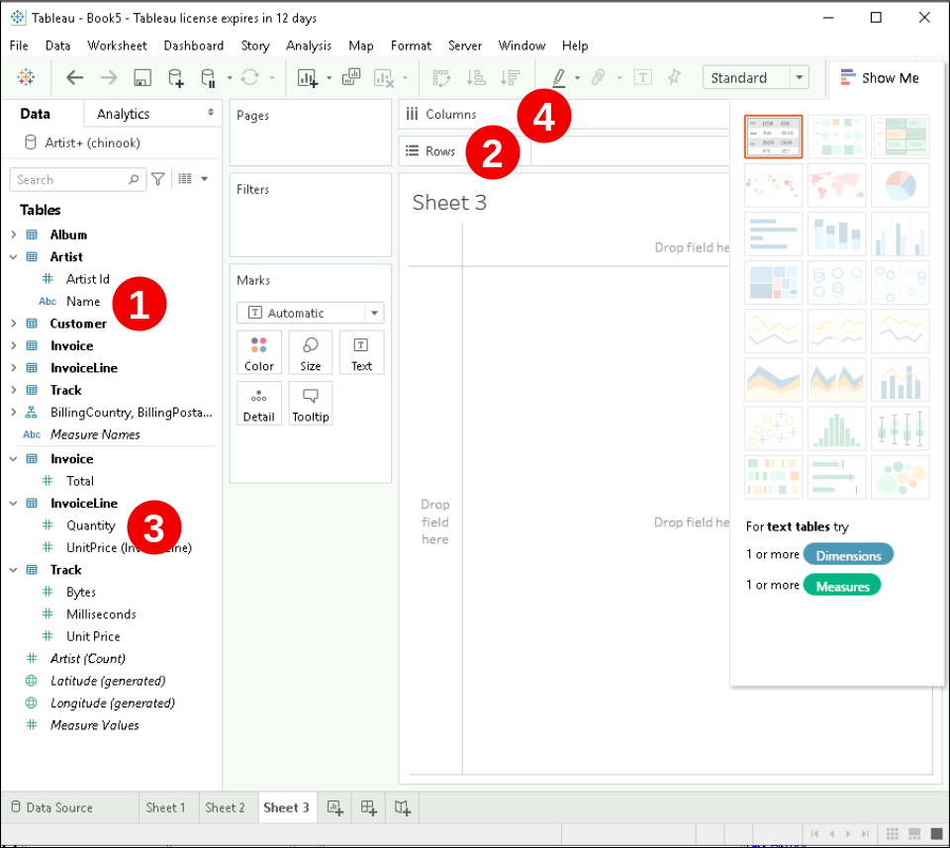Click the Group members paperclip icon
Screen dimensions: 950x848
tap(599, 77)
